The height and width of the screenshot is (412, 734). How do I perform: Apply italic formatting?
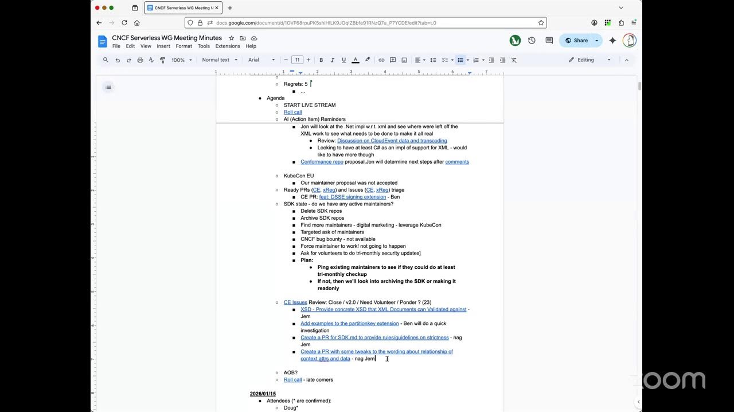click(333, 60)
